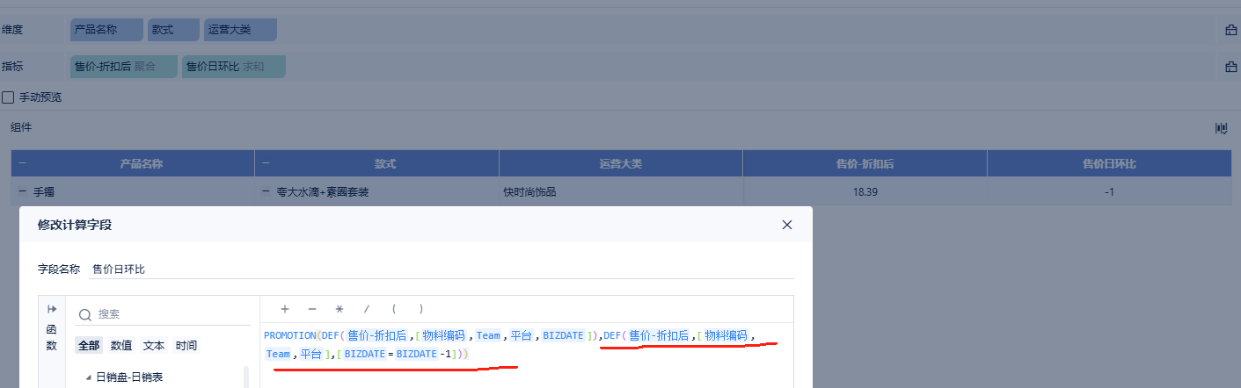Enable the 手动预览 checkbox

(8, 97)
